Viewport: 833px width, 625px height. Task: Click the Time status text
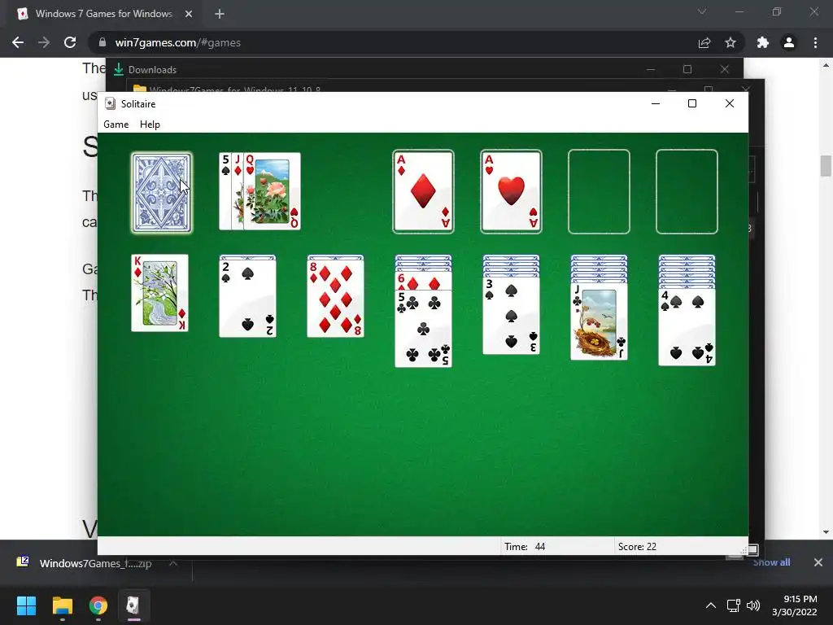(525, 546)
